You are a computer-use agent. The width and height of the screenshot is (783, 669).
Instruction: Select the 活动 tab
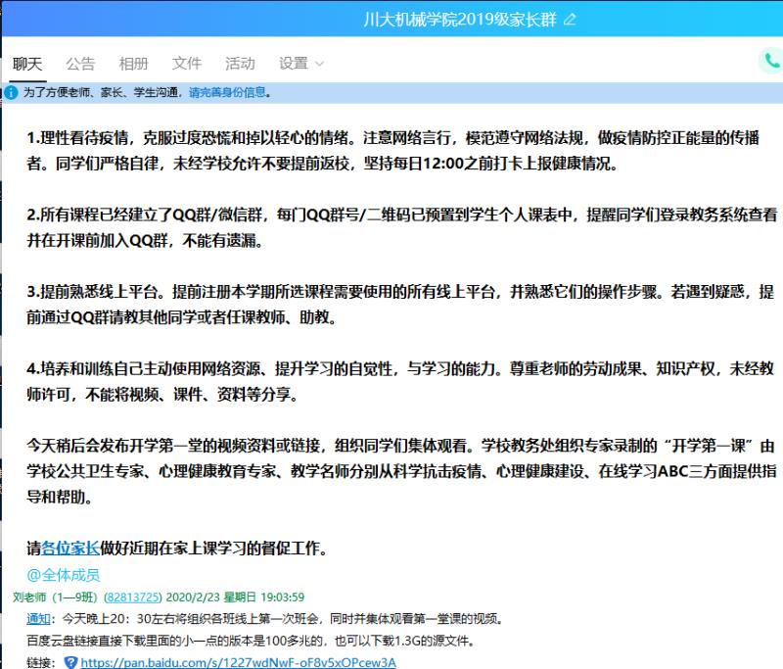(240, 64)
